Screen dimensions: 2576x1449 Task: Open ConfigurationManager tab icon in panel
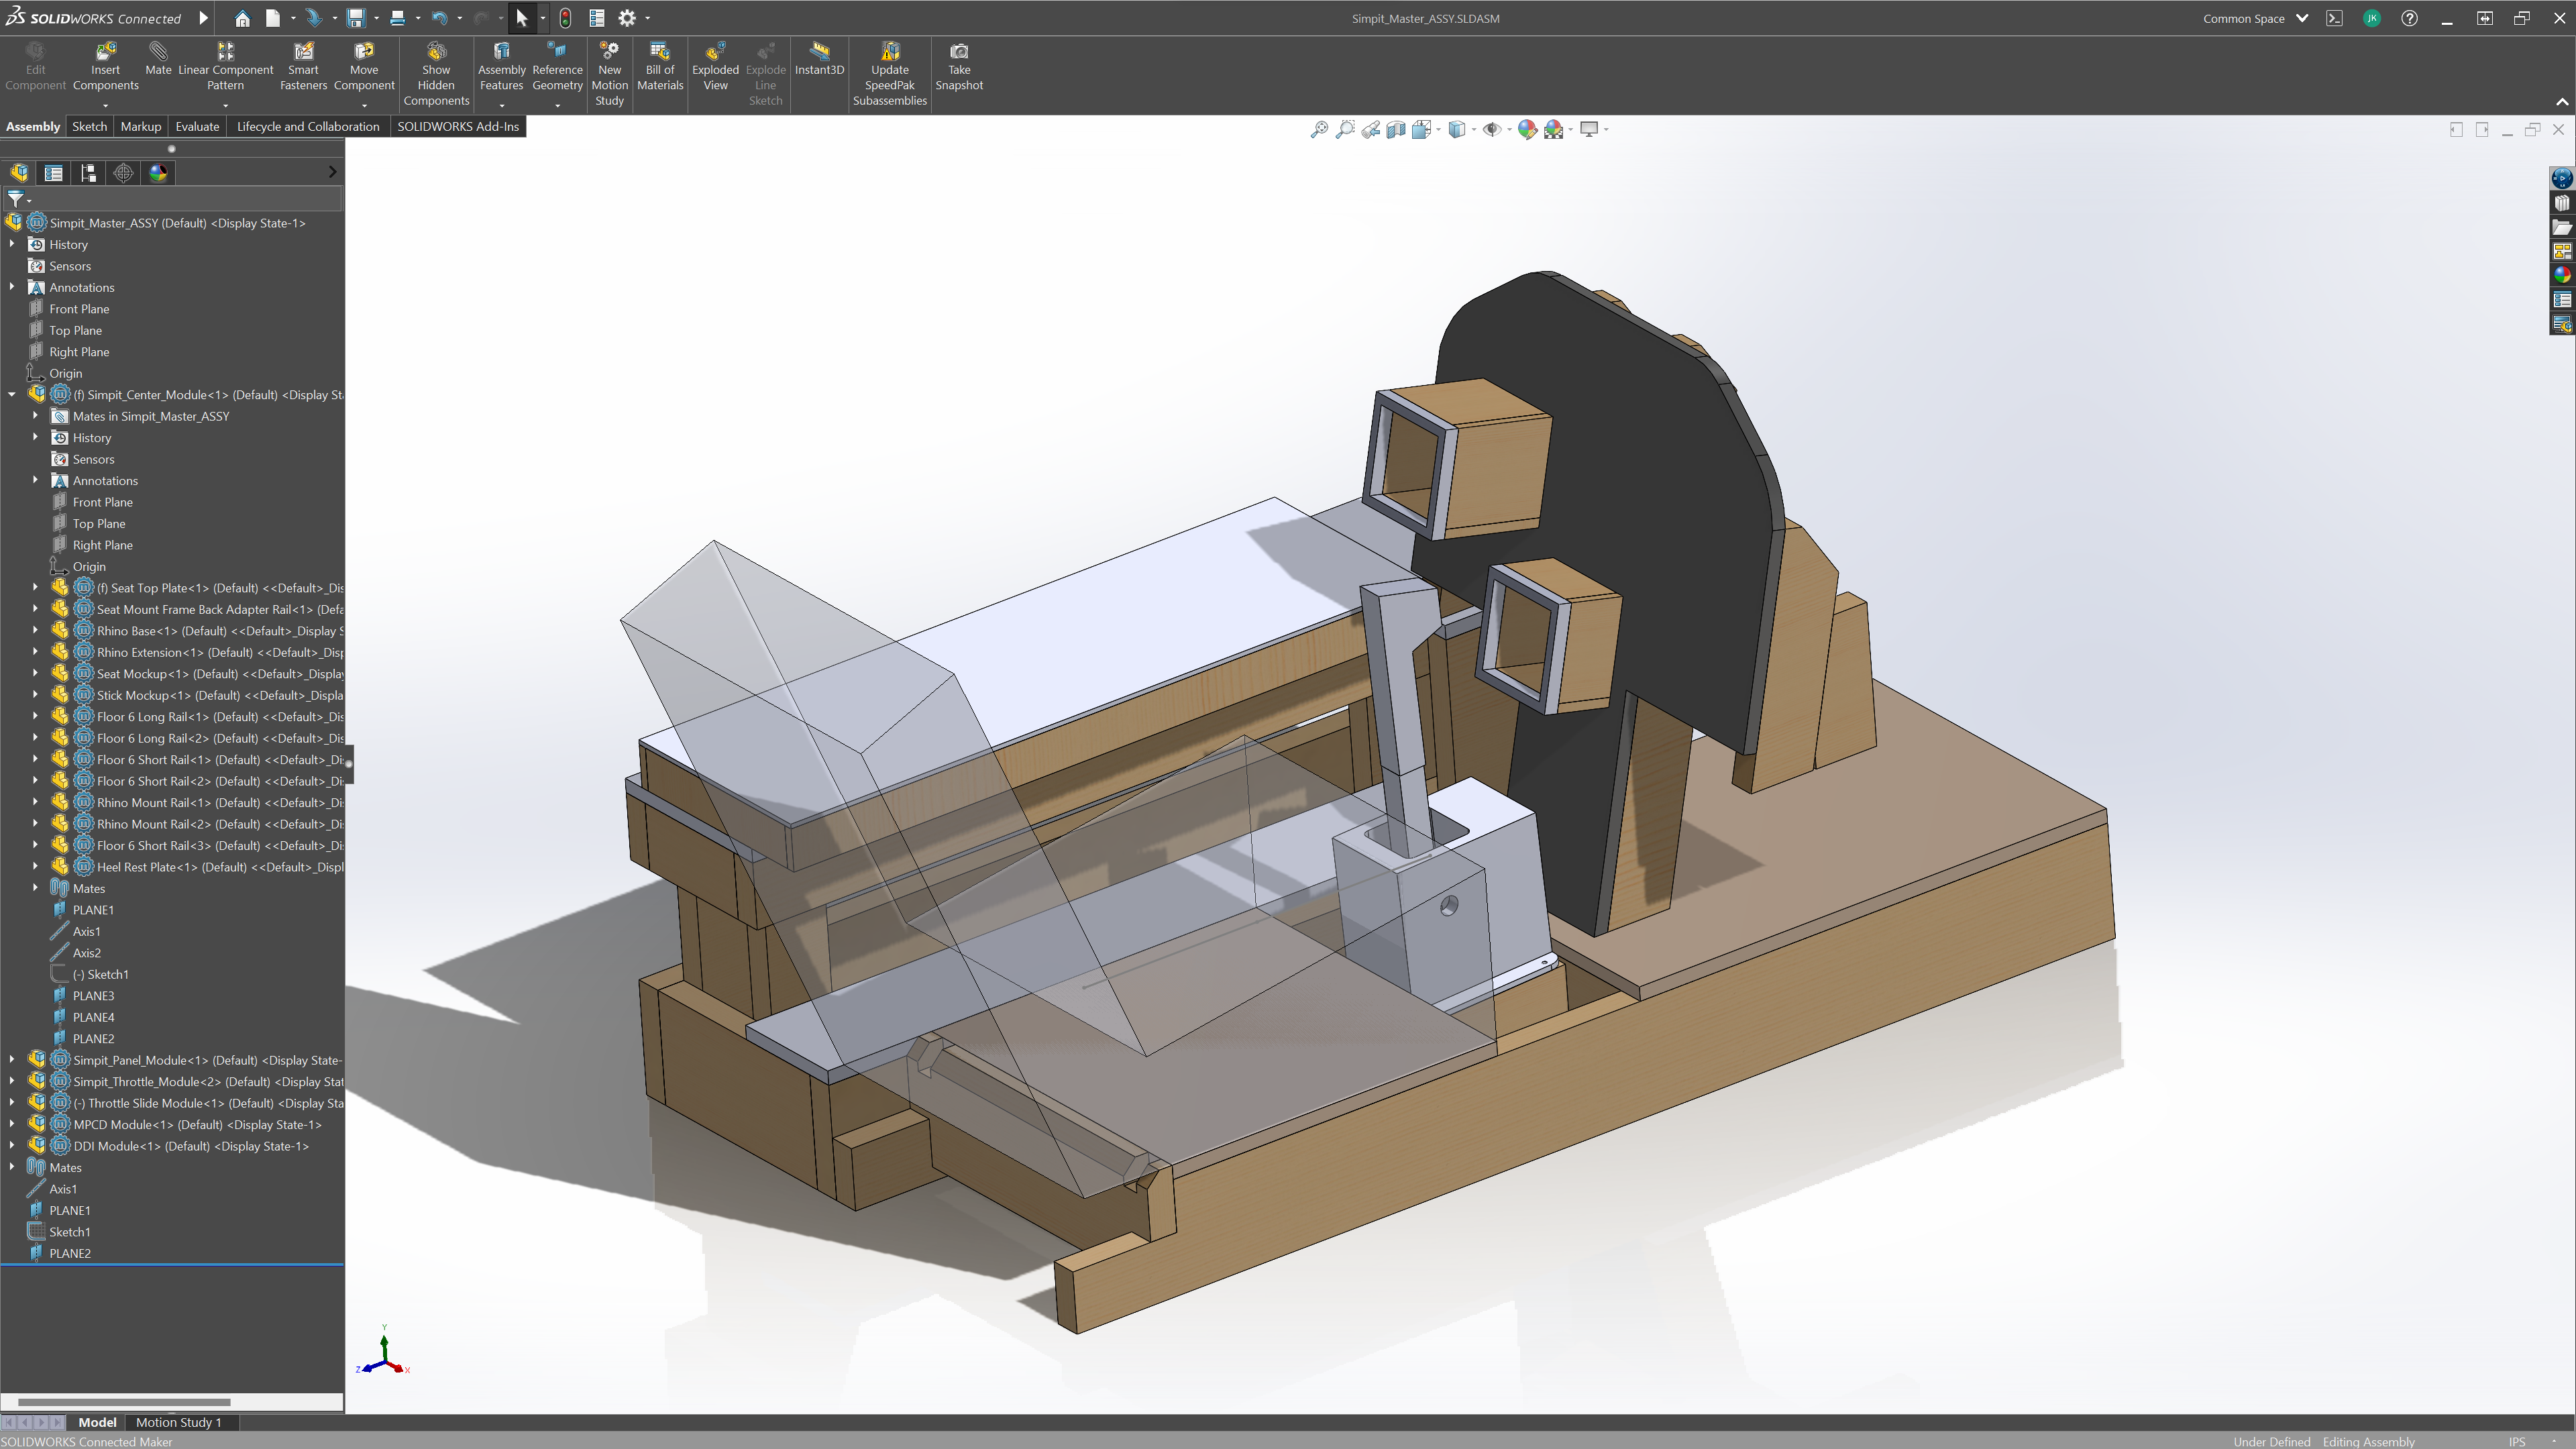(88, 173)
